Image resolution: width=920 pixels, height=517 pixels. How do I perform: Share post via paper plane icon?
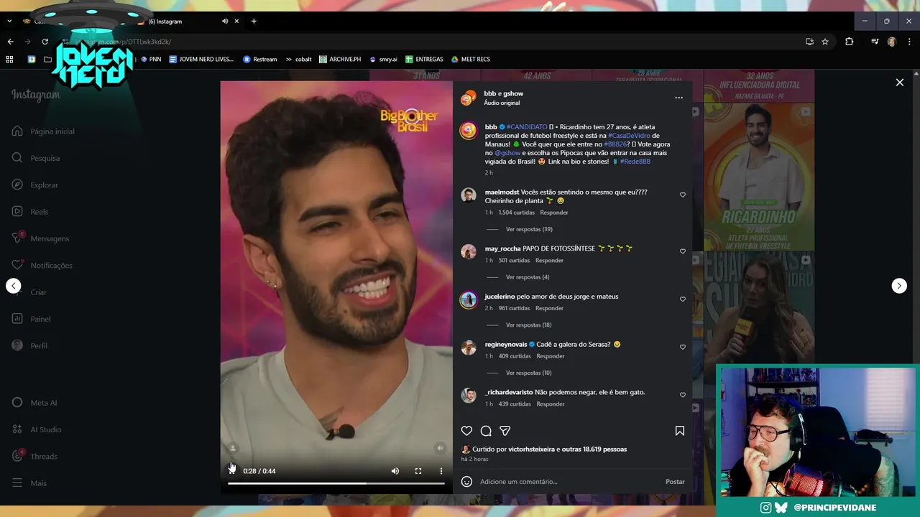click(505, 431)
